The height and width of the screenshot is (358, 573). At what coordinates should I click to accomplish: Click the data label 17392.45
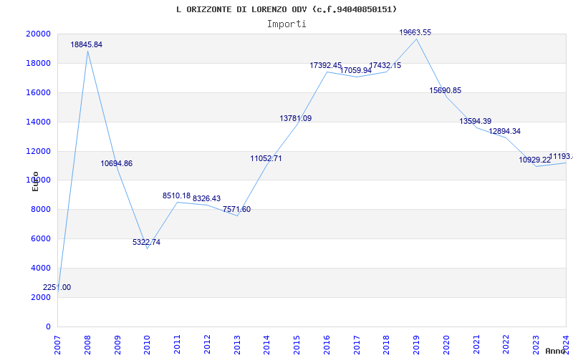pyautogui.click(x=326, y=65)
